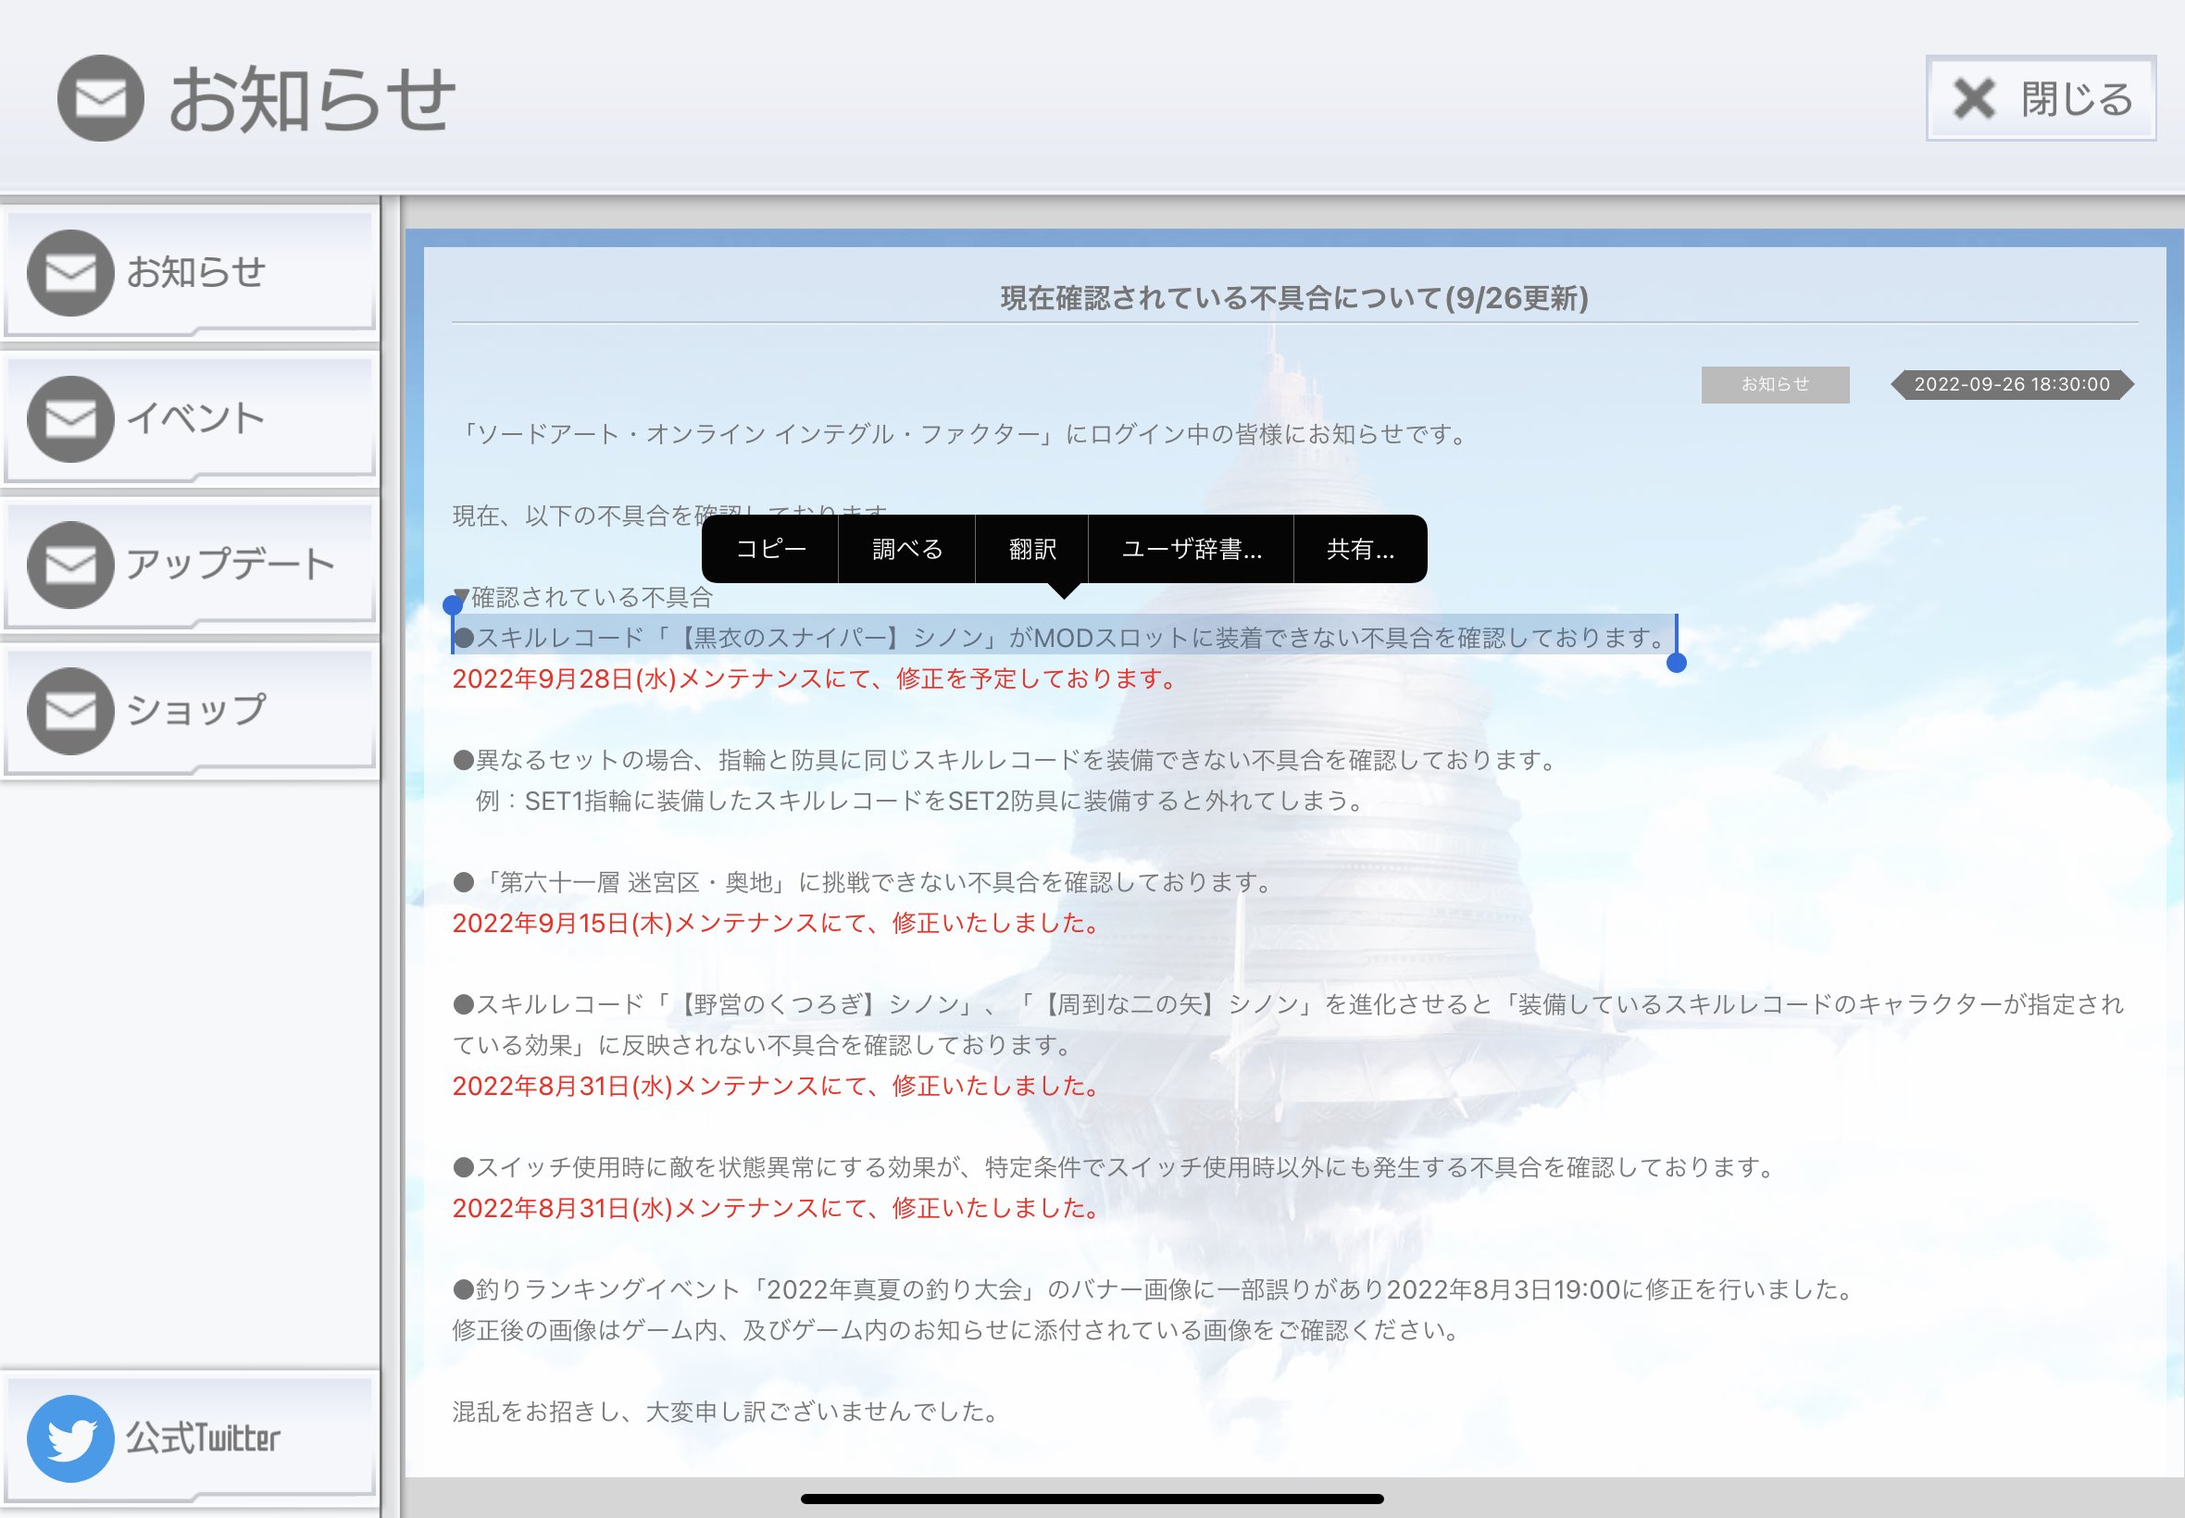Click the gray お知らせ category tag
2185x1518 pixels.
pyautogui.click(x=1775, y=384)
